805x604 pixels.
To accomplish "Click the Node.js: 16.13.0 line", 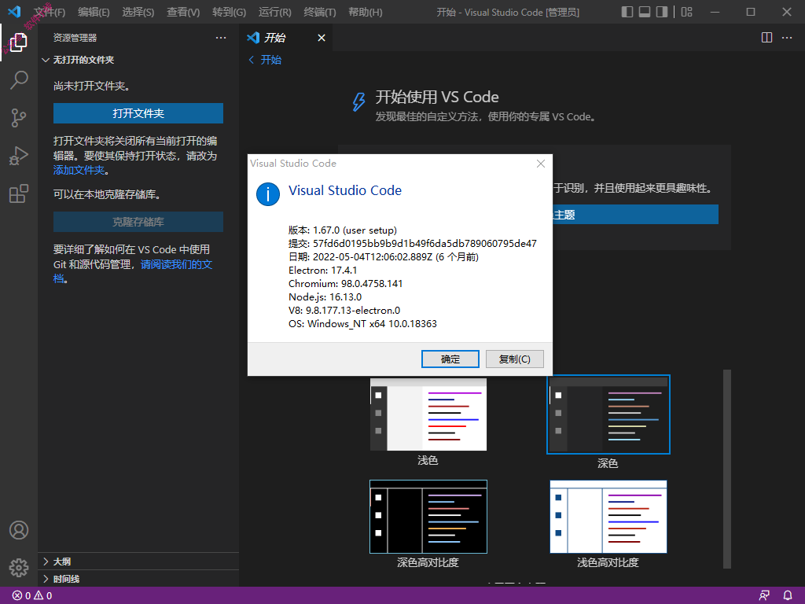I will tap(325, 296).
